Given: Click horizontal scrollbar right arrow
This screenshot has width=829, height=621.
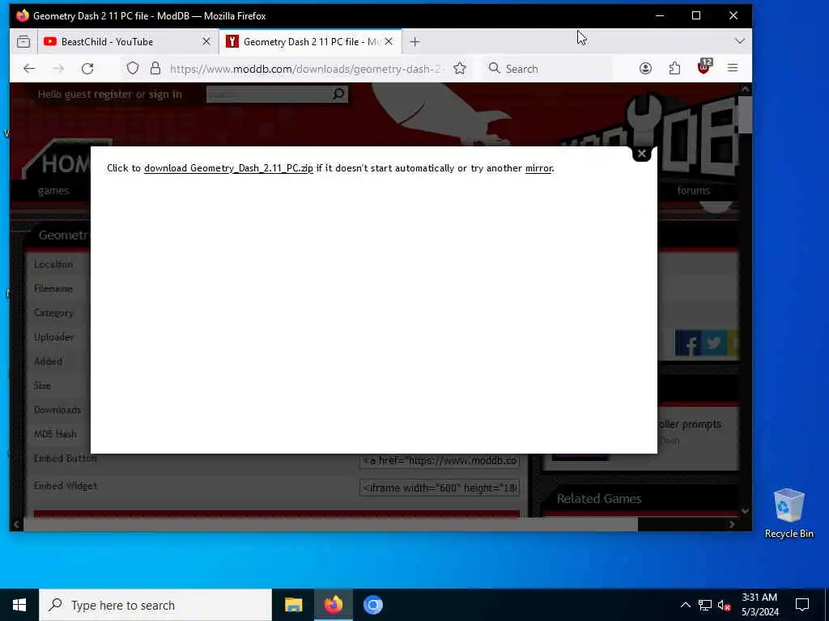Looking at the screenshot, I should 732,524.
